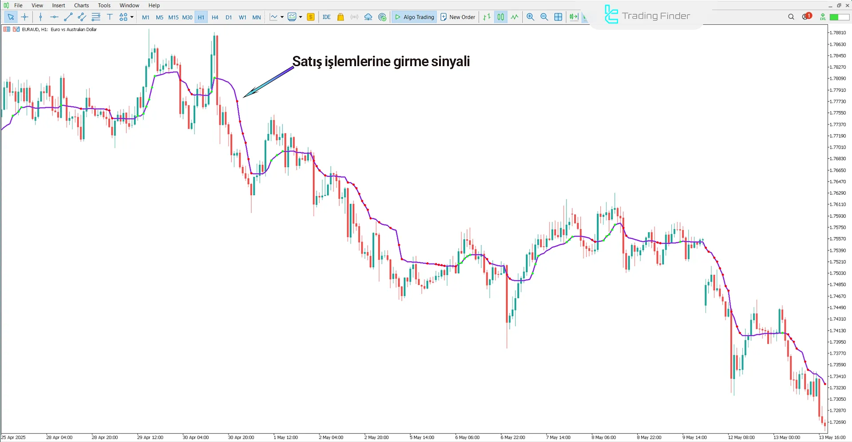Image resolution: width=852 pixels, height=442 pixels.
Task: Expand the chart type dropdown arrow
Action: 281,17
